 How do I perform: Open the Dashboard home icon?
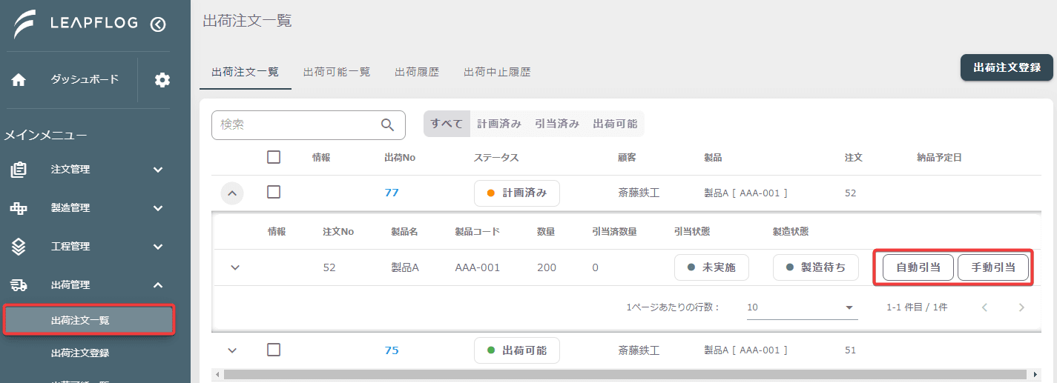pos(19,80)
